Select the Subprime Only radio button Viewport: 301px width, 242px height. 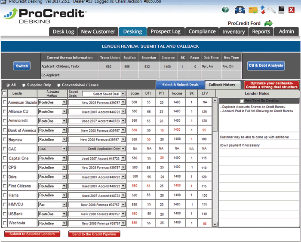click(24, 85)
